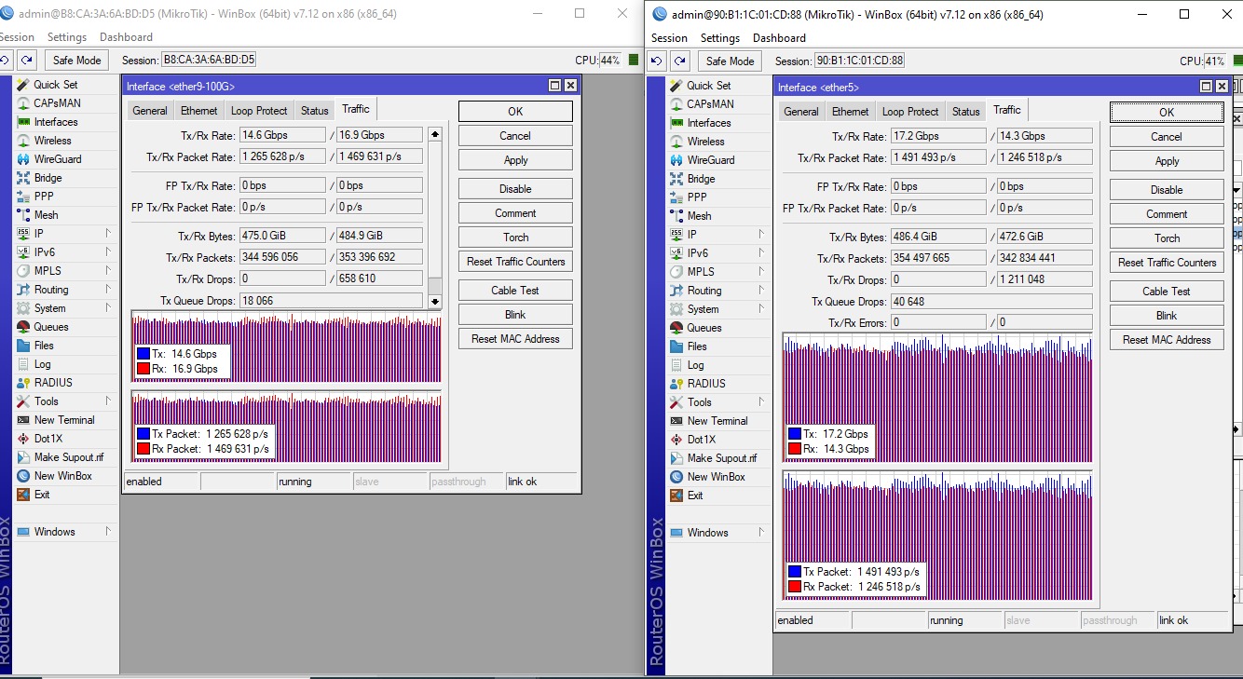Click the Torch button in the ether9-100G dialog
Viewport: 1243px width, 679px height.
[515, 238]
